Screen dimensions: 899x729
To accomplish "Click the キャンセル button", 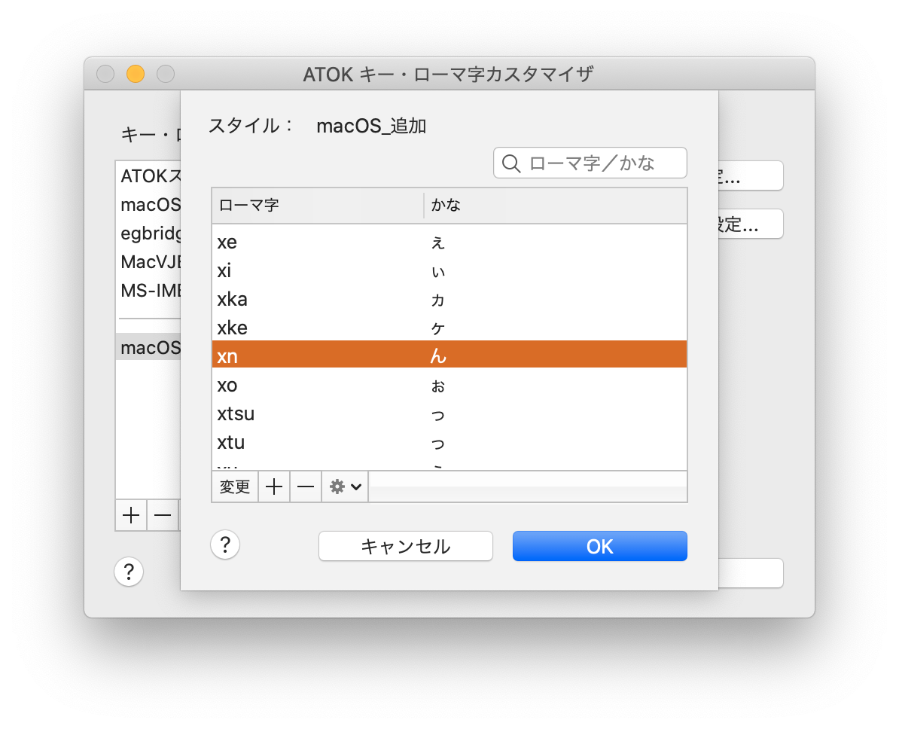I will click(406, 546).
